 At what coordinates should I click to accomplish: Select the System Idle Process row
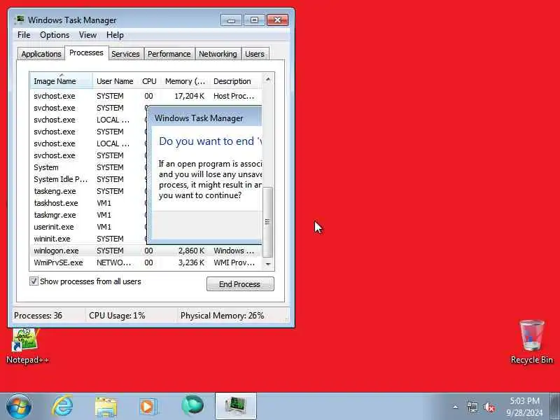89,179
